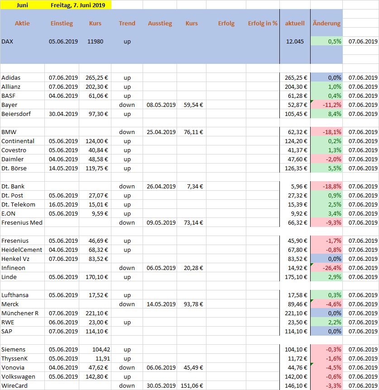Screen dimensions: 379x390
Task: Select Infineon's -26,4% change cell
Action: coord(326,268)
